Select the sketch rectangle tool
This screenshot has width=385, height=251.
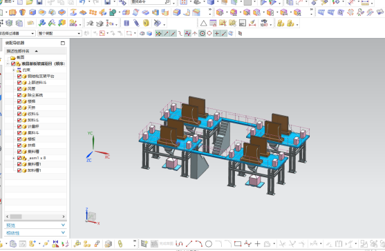coord(238,243)
